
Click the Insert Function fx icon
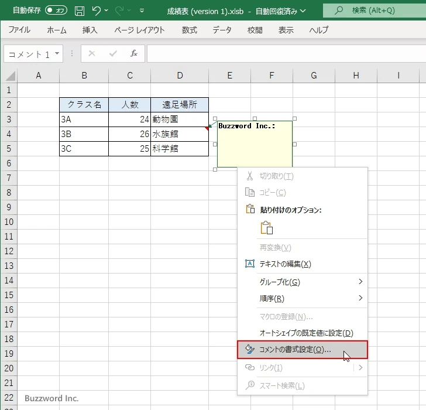click(x=134, y=53)
